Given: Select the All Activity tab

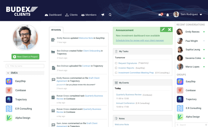Looking at the screenshot, I should click(56, 30).
